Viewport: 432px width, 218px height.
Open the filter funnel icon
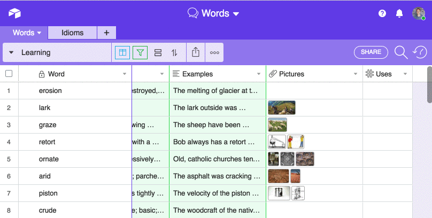click(x=140, y=52)
